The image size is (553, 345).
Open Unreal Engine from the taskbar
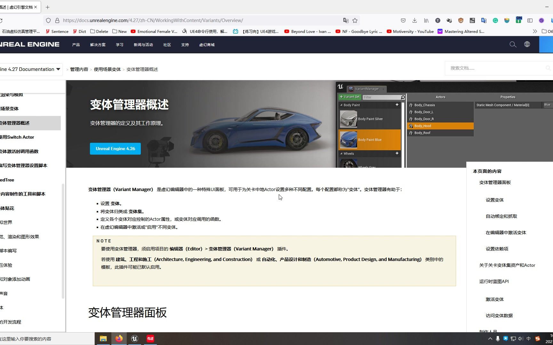(x=135, y=339)
